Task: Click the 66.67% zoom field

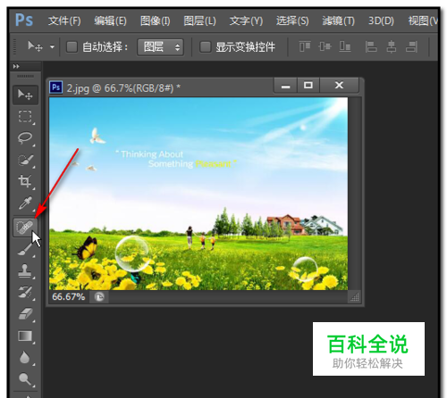Action: coord(69,297)
